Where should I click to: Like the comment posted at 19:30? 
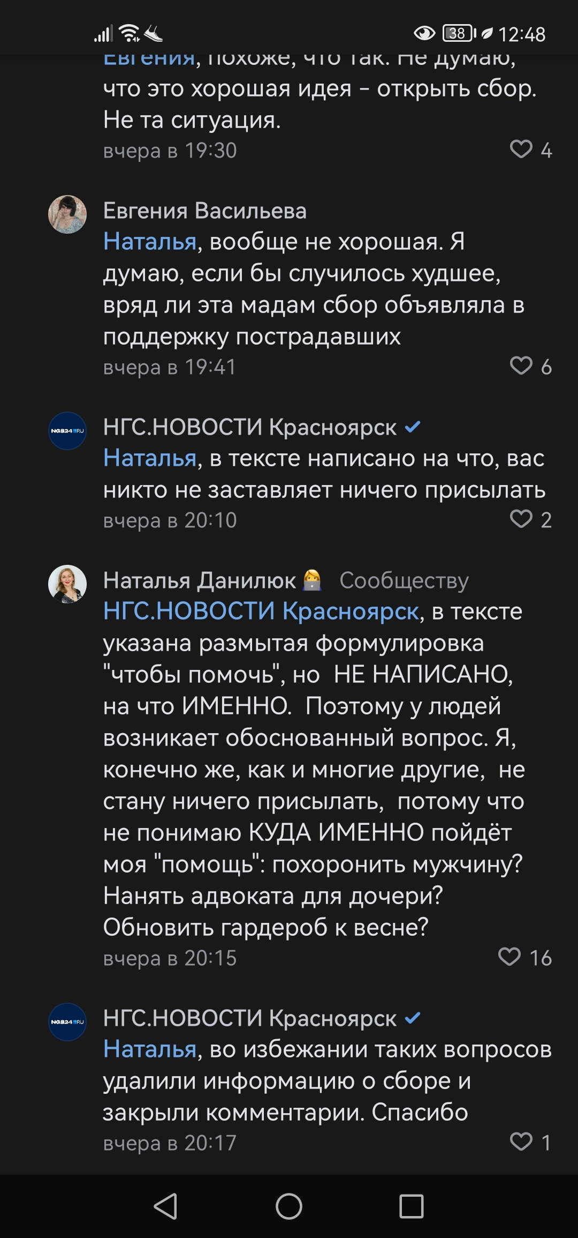[521, 150]
